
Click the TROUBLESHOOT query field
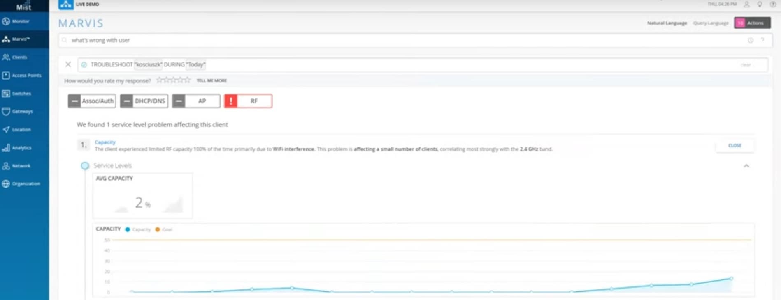point(423,65)
